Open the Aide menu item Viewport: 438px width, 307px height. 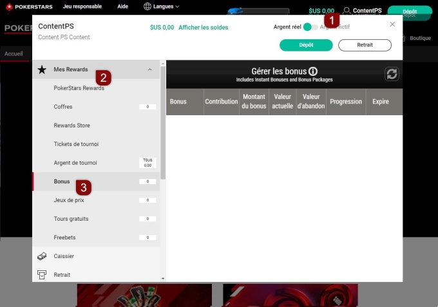point(122,6)
